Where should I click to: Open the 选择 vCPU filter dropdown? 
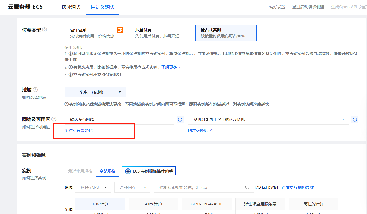coord(93,187)
